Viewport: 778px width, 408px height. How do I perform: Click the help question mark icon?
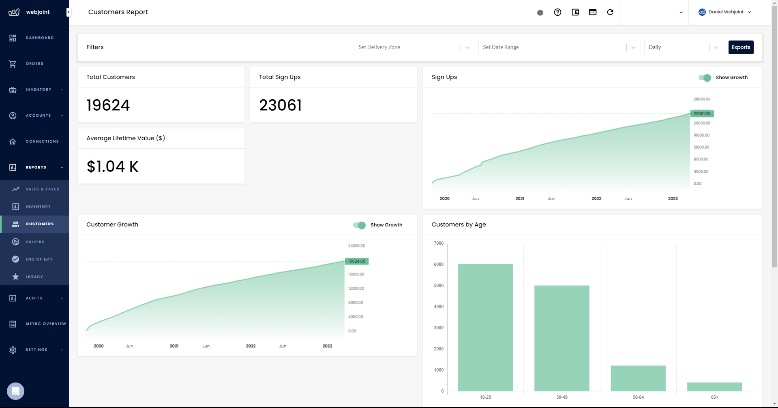click(557, 12)
